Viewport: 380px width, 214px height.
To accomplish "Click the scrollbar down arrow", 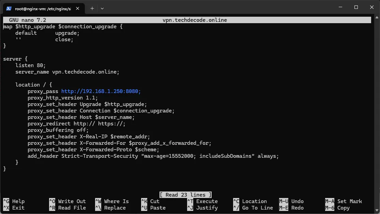I will pyautogui.click(x=377, y=210).
